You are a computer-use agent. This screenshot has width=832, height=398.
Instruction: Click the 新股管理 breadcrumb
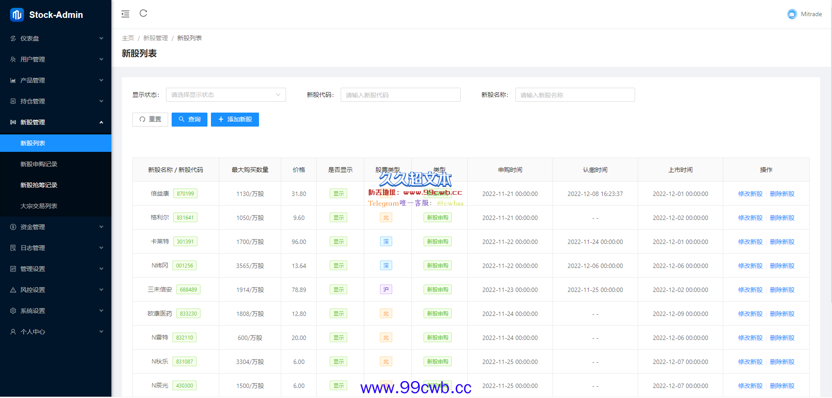155,38
